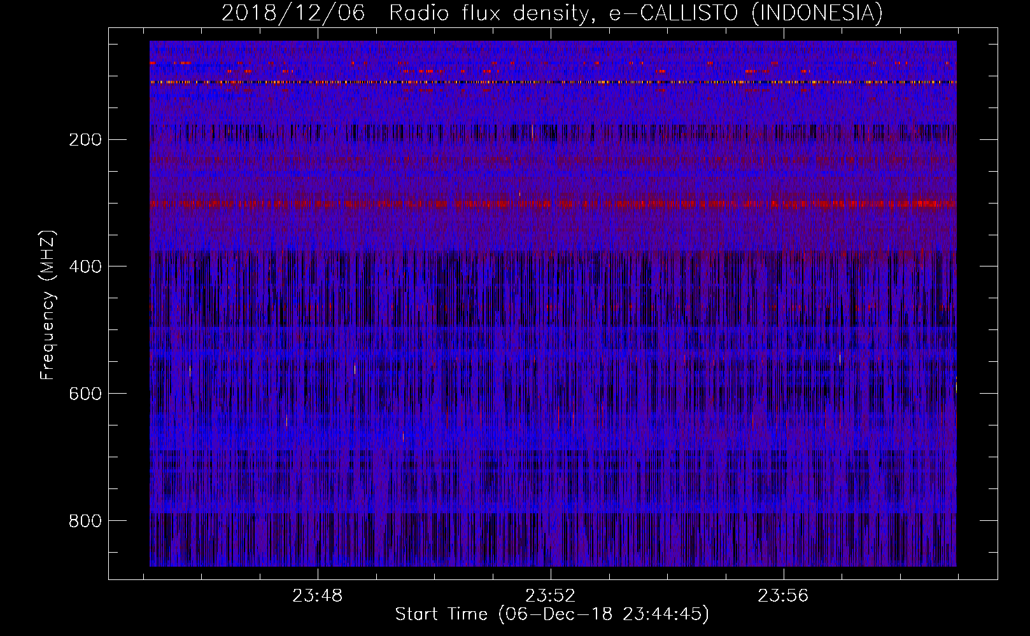Click the '800' frequency tick label
Viewport: 1030px width, 636px height.
[85, 521]
